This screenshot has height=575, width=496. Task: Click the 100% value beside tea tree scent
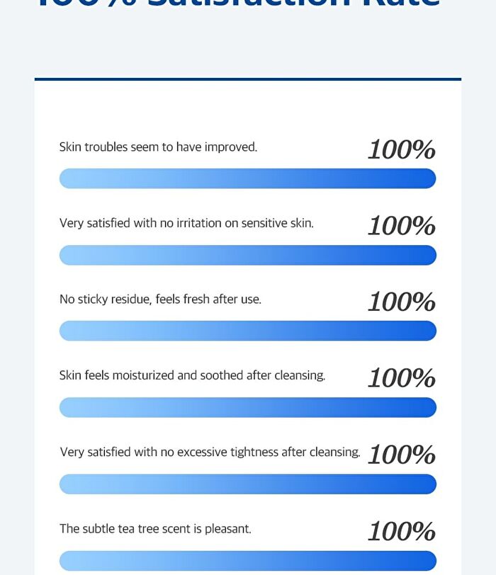click(402, 531)
